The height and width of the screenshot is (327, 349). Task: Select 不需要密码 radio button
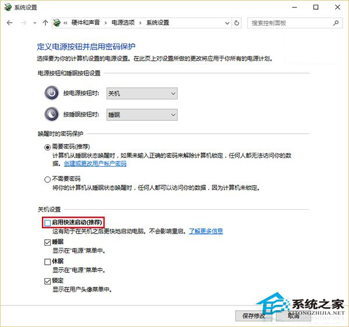(x=48, y=179)
